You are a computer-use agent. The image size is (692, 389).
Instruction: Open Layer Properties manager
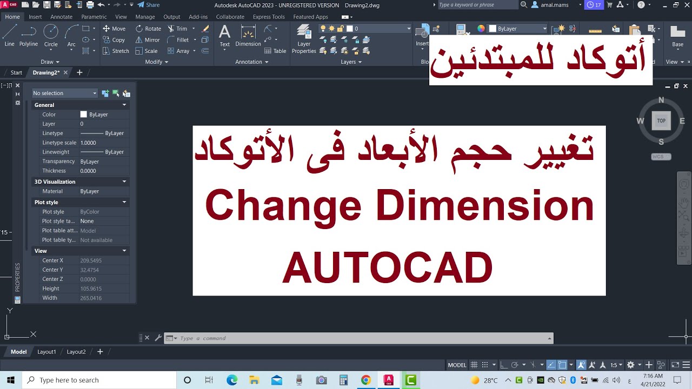(x=304, y=39)
